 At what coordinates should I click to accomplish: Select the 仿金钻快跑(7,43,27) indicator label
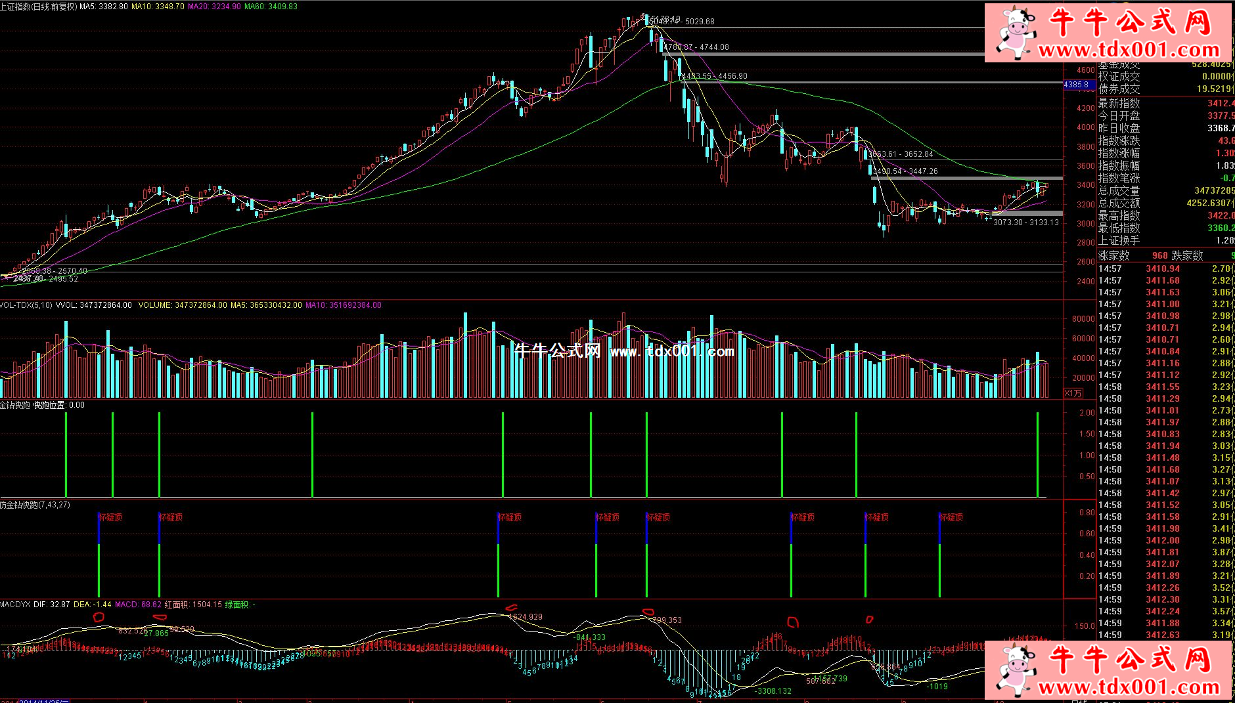tap(35, 505)
